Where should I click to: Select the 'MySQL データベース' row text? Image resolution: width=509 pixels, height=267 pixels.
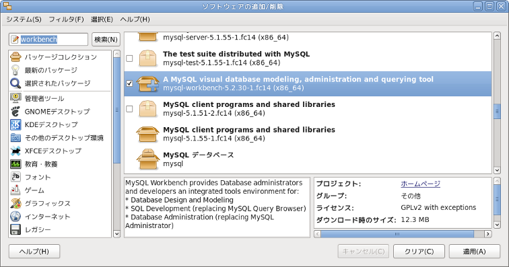(x=199, y=155)
